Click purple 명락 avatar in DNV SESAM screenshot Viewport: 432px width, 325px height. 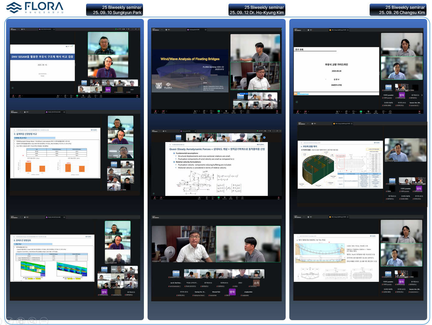tap(108, 90)
